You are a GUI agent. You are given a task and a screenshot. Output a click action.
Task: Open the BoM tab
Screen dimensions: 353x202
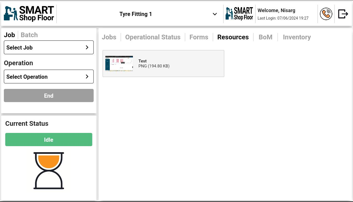(265, 37)
